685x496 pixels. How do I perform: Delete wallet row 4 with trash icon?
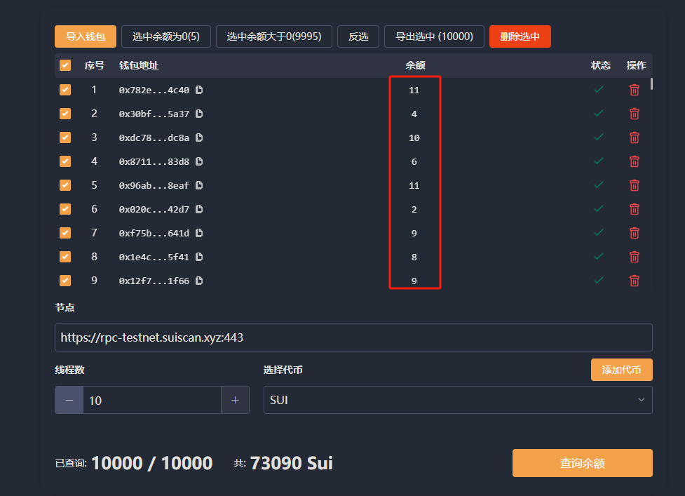coord(635,161)
